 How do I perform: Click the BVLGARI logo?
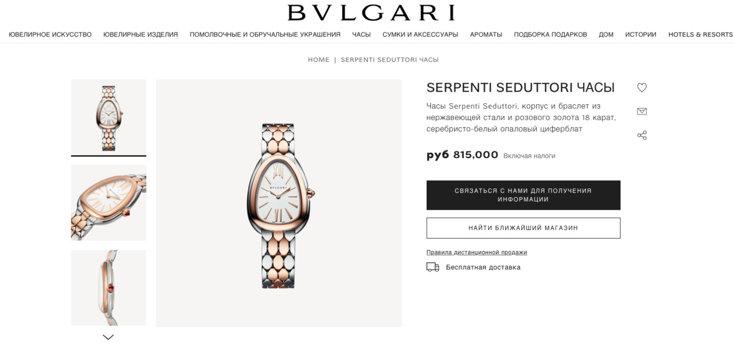371,13
